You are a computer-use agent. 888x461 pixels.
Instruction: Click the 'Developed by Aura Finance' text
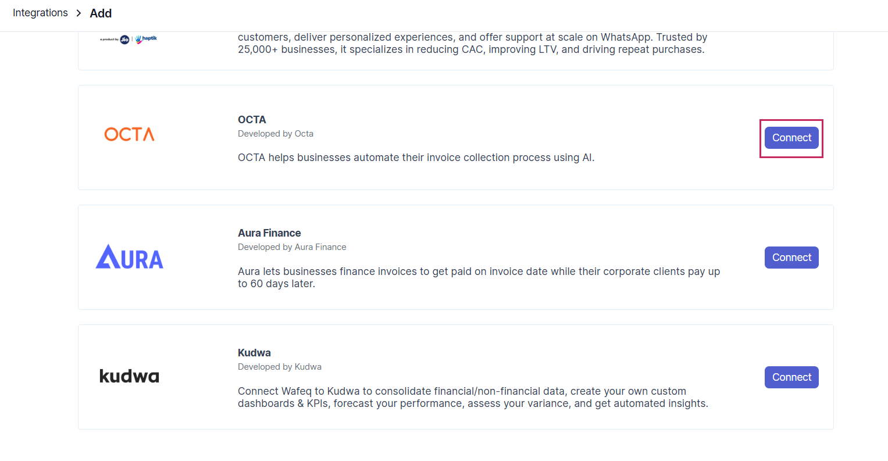(x=292, y=247)
